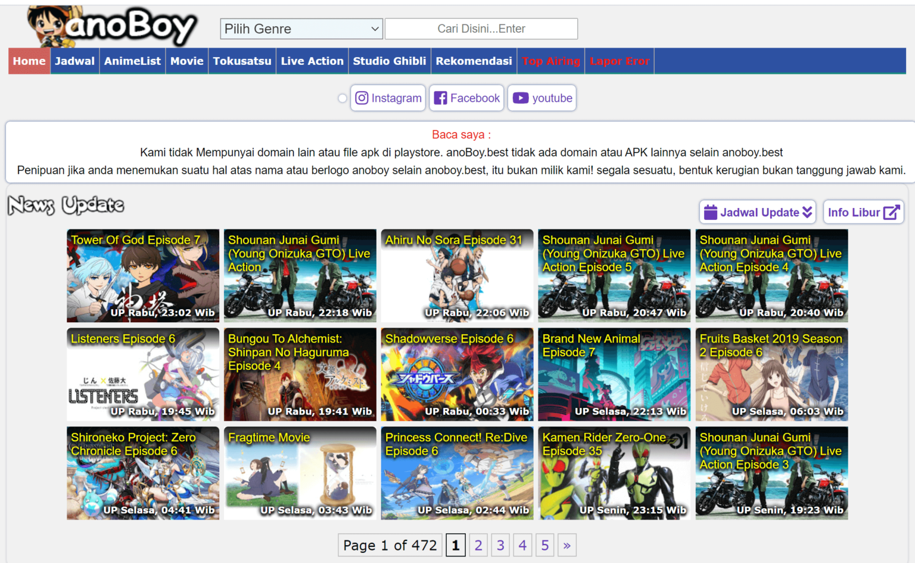
Task: Open the Live Action menu item
Action: coord(312,61)
